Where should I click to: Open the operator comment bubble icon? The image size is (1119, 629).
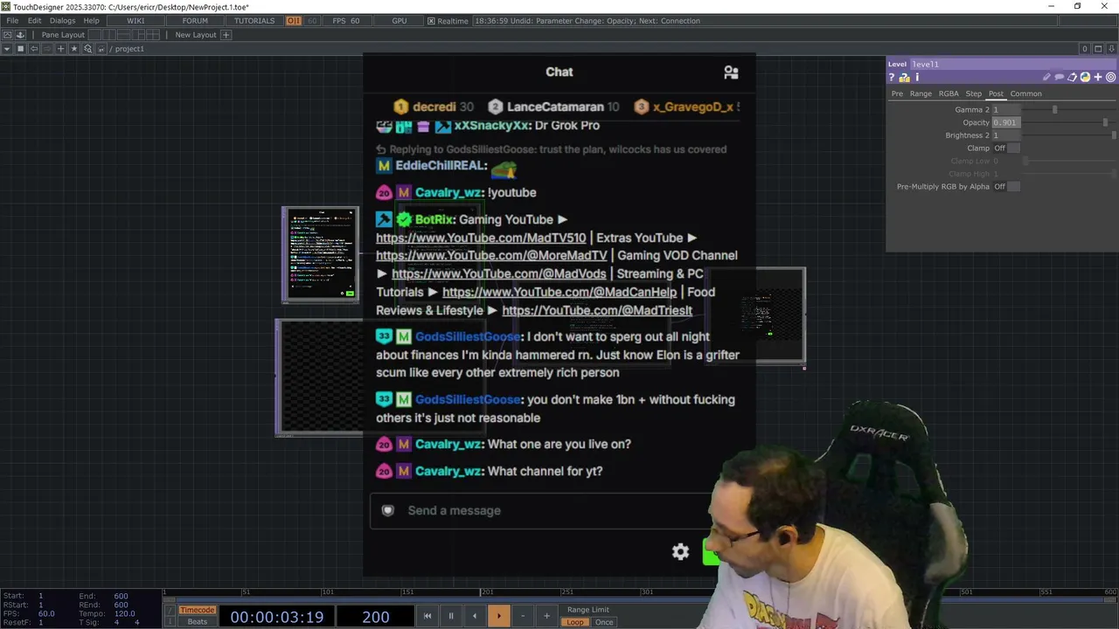coord(1060,78)
